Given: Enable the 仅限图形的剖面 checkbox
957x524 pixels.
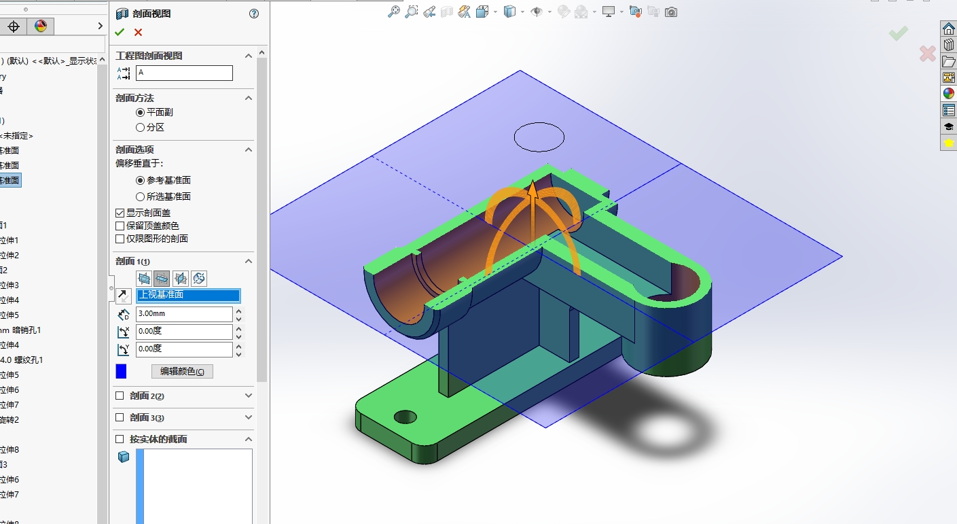Looking at the screenshot, I should coord(120,239).
